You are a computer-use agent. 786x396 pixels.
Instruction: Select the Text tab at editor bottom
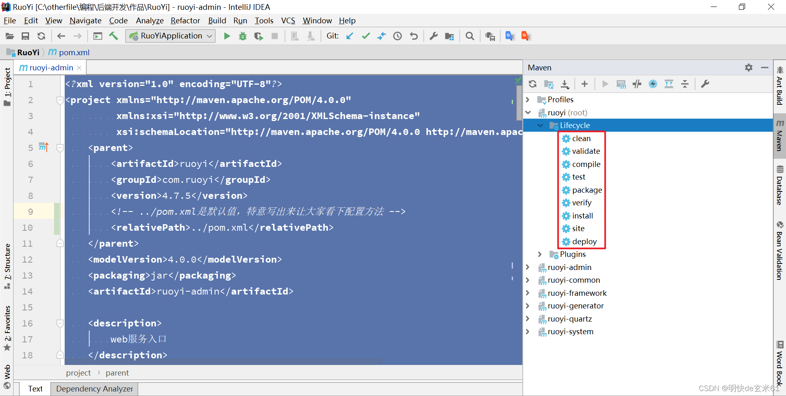click(x=35, y=389)
